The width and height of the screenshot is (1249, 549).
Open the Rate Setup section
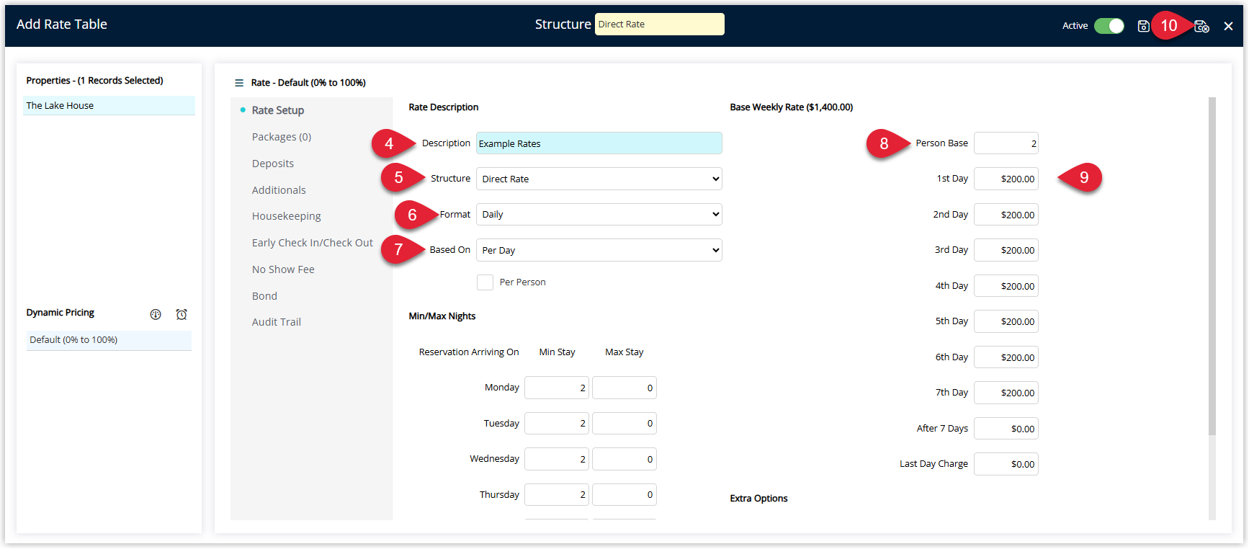278,110
